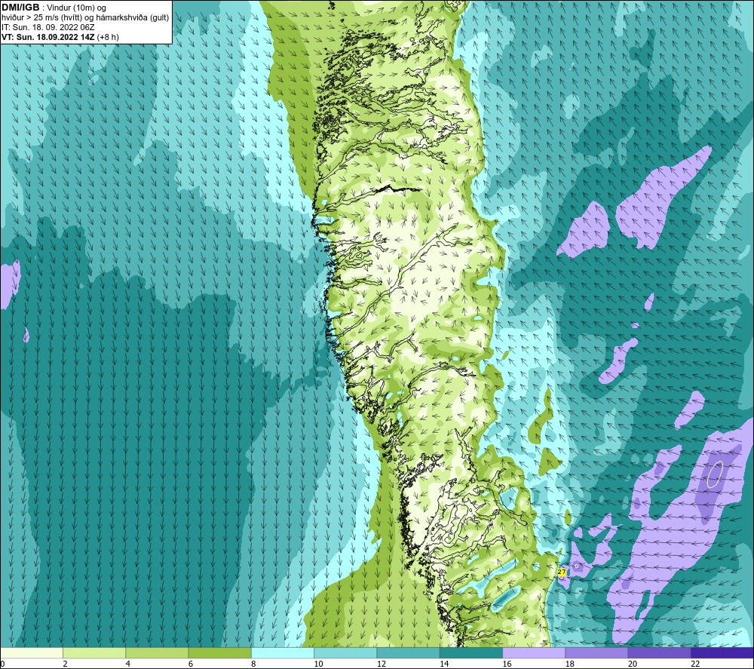This screenshot has width=754, height=669.
Task: Click the yellow "27" maximum gust marker
Action: (x=562, y=572)
